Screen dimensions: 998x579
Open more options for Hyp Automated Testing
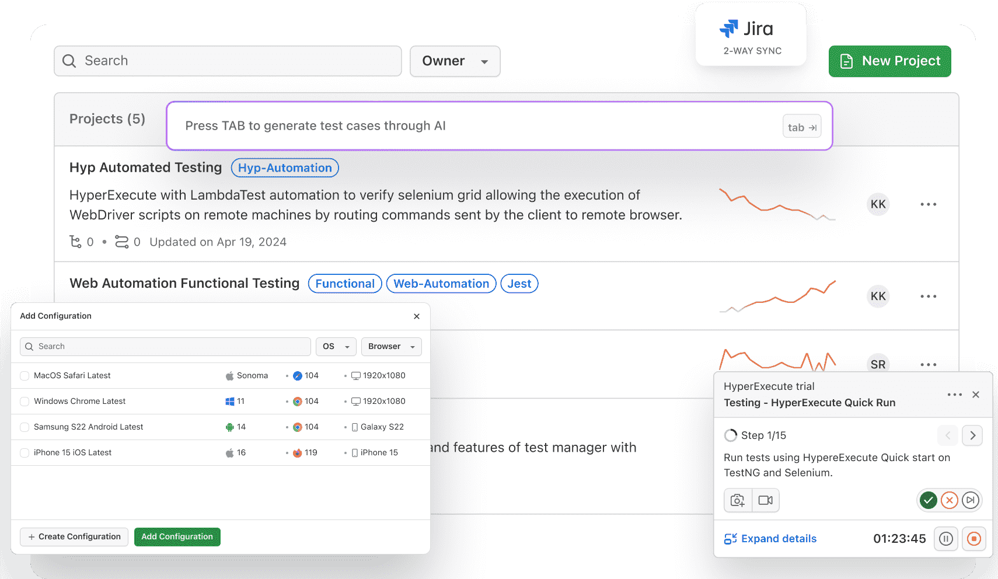[x=928, y=204]
